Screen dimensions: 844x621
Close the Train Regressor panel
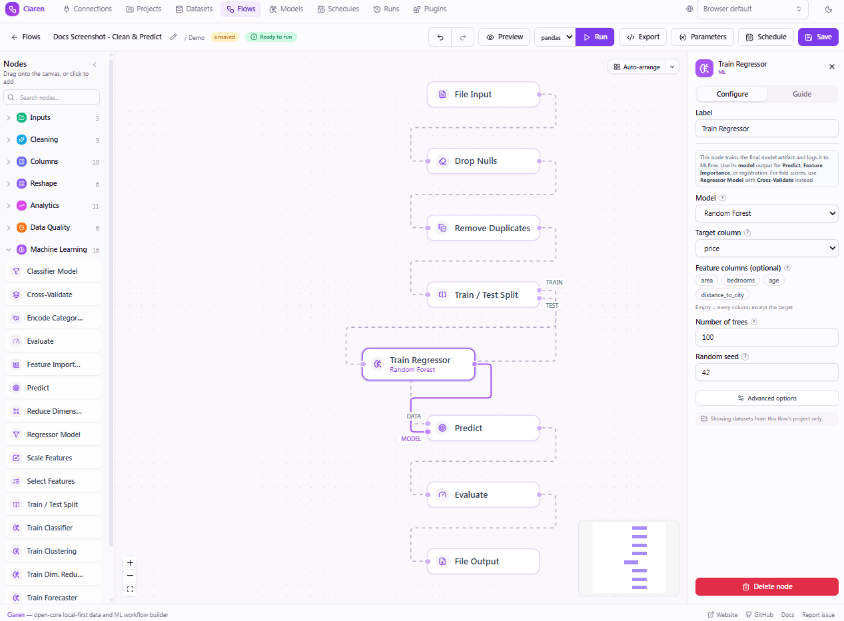pos(831,67)
